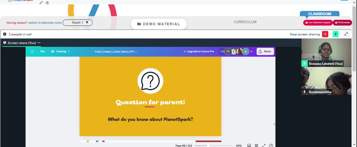Click the 'm' collaborator avatar

click(x=228, y=52)
